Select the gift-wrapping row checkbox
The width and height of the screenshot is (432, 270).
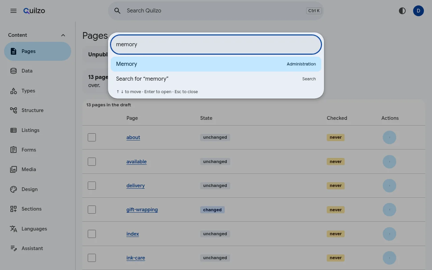coord(92,210)
